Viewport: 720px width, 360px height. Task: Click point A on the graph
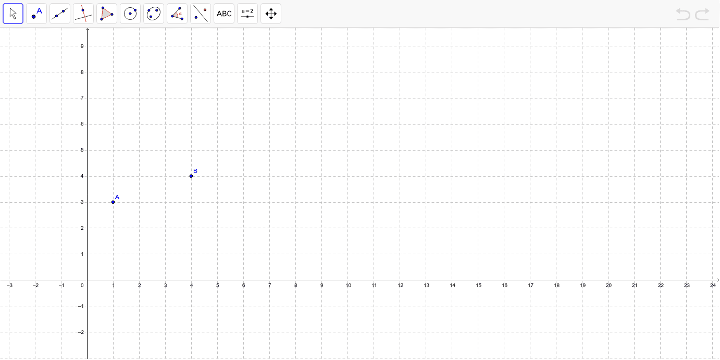[x=113, y=202]
